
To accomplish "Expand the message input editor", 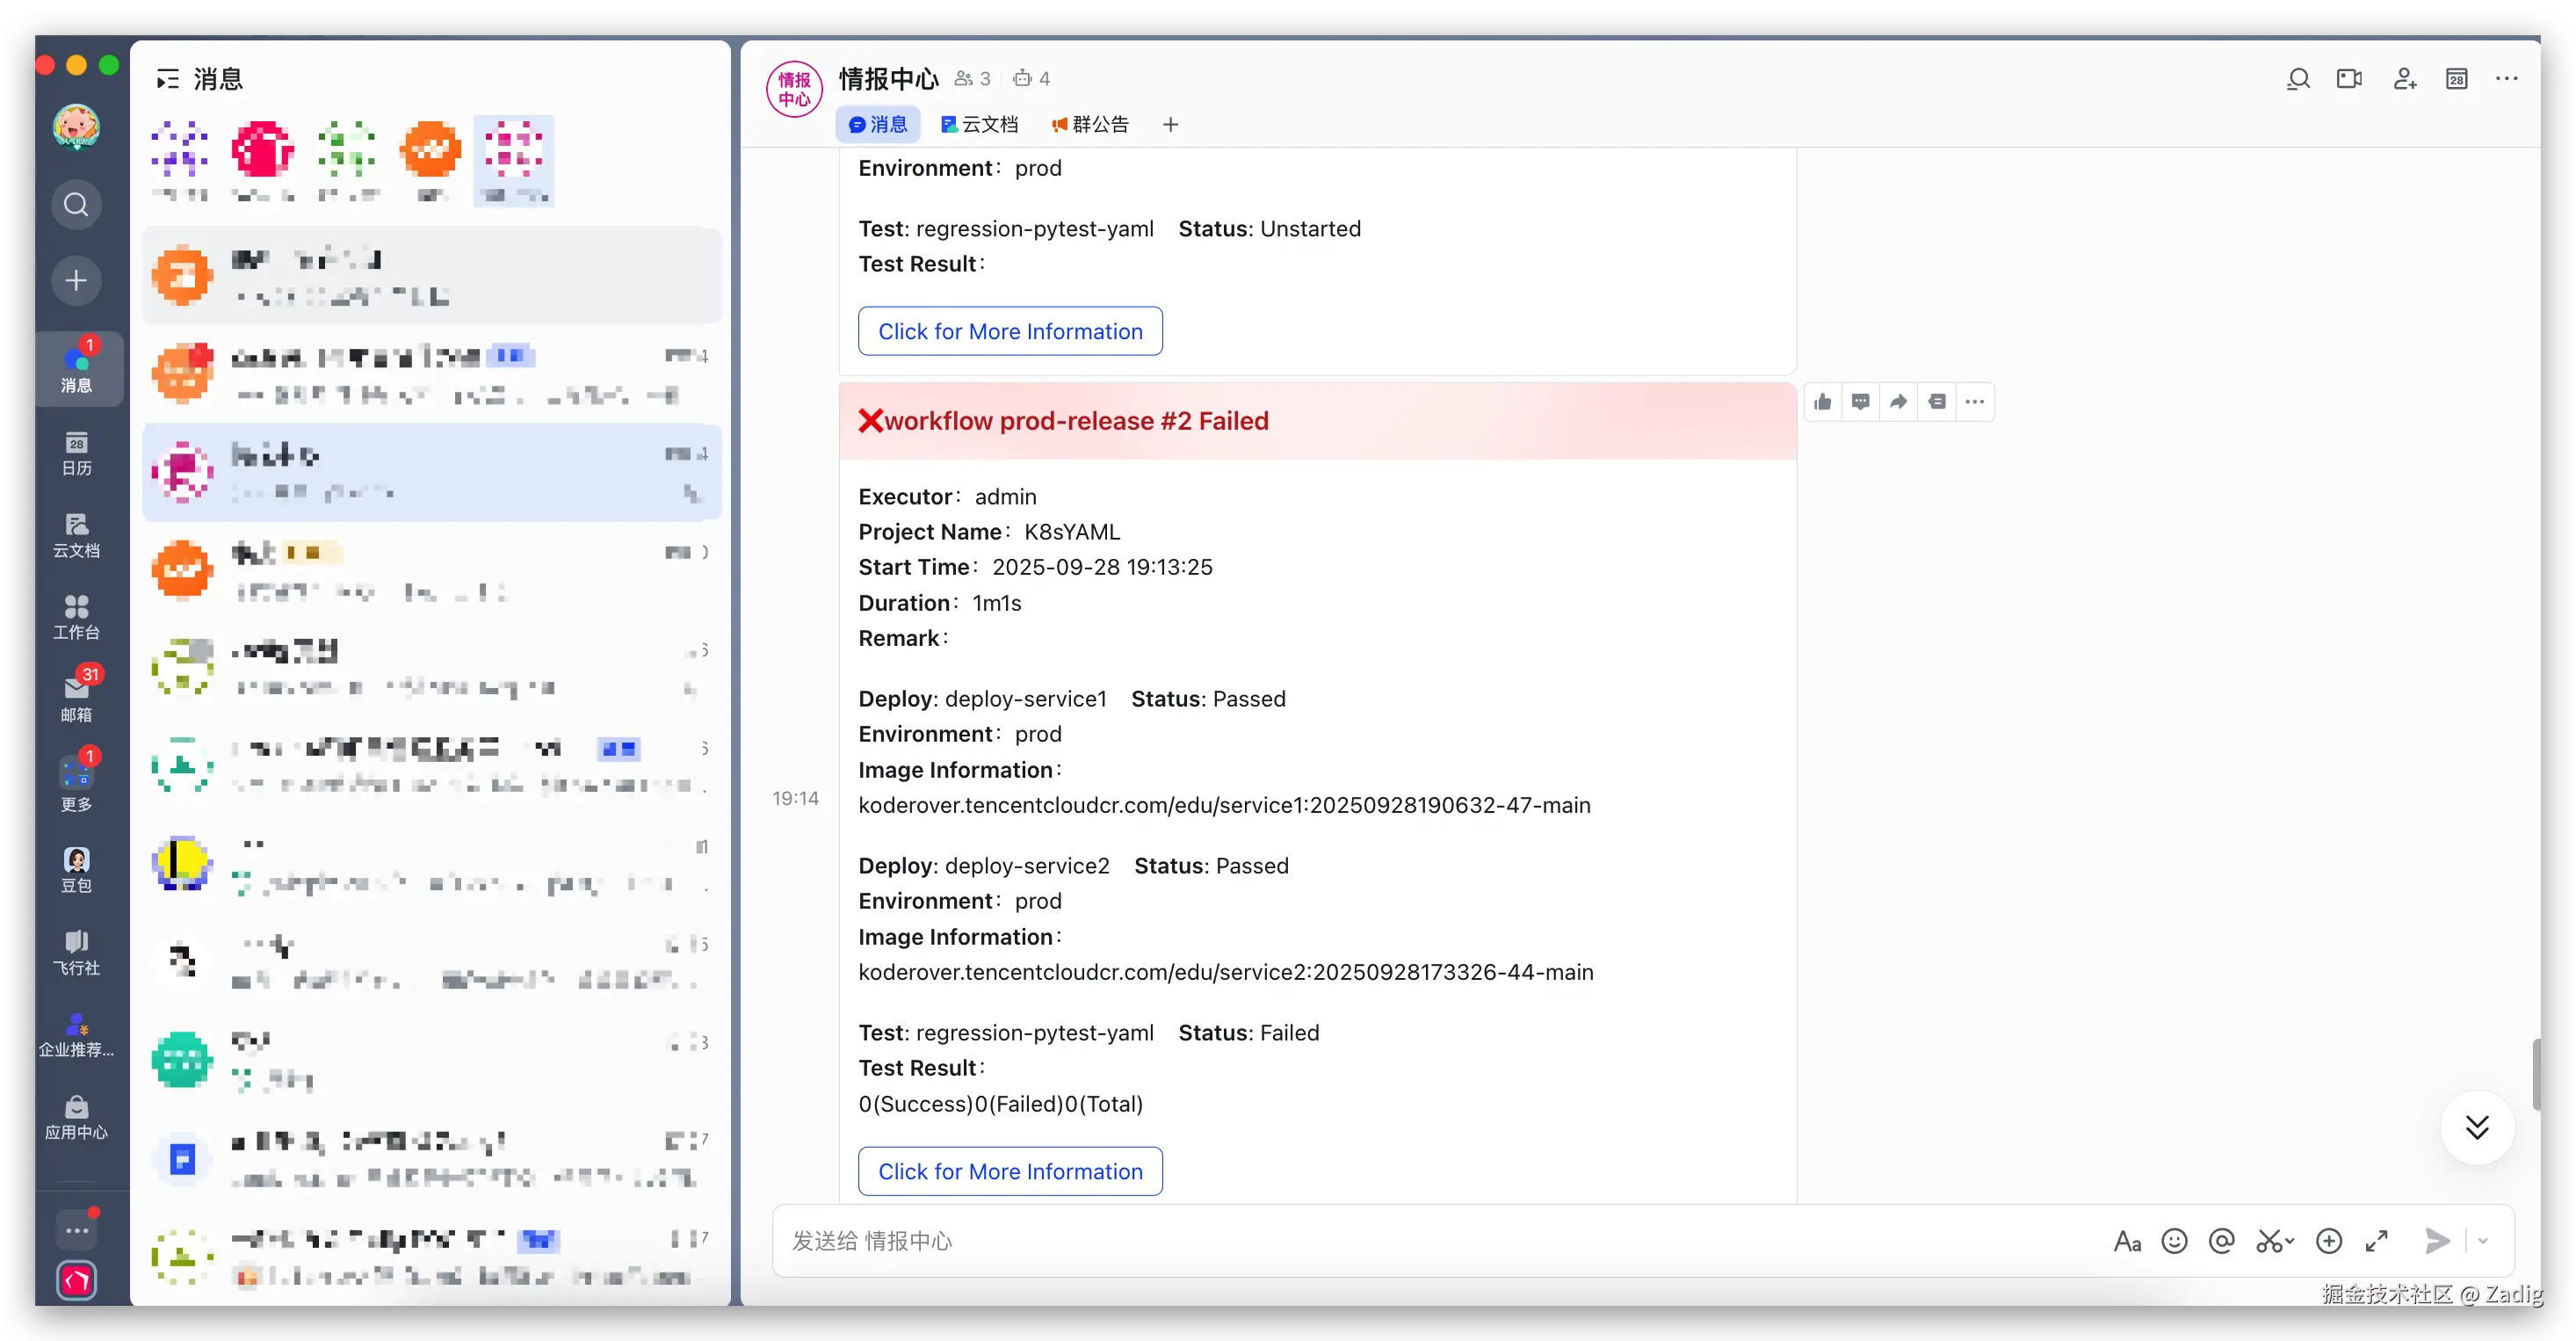I will [2377, 1241].
